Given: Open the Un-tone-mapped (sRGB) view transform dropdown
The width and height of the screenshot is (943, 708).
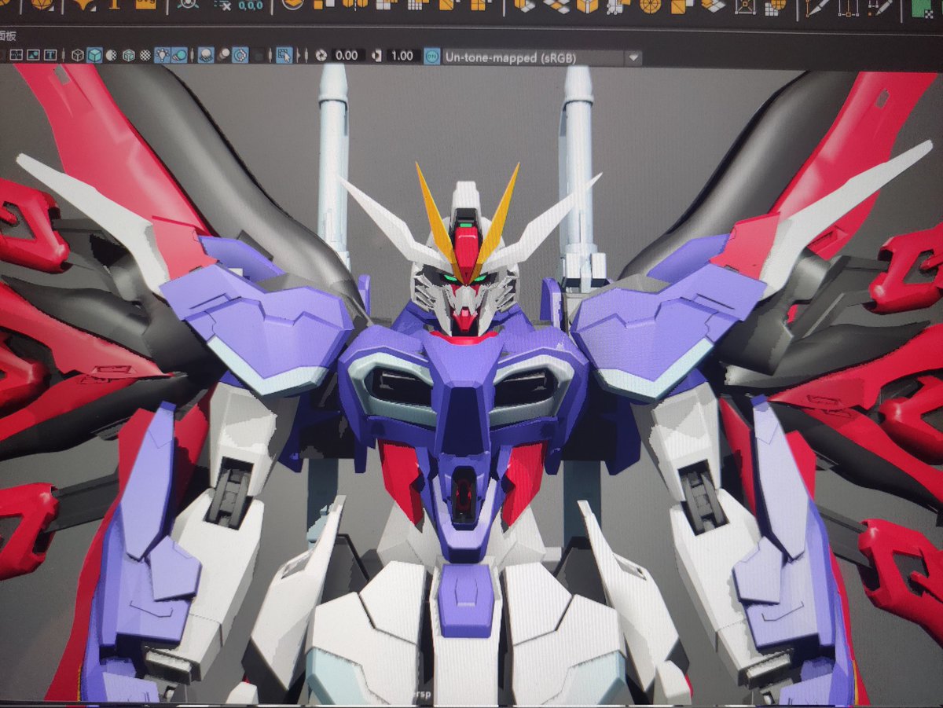Looking at the screenshot, I should click(x=542, y=57).
